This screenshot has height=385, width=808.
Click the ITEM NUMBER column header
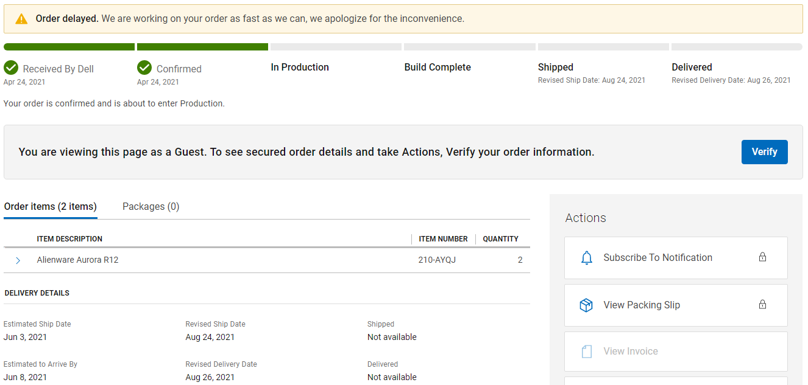coord(443,239)
